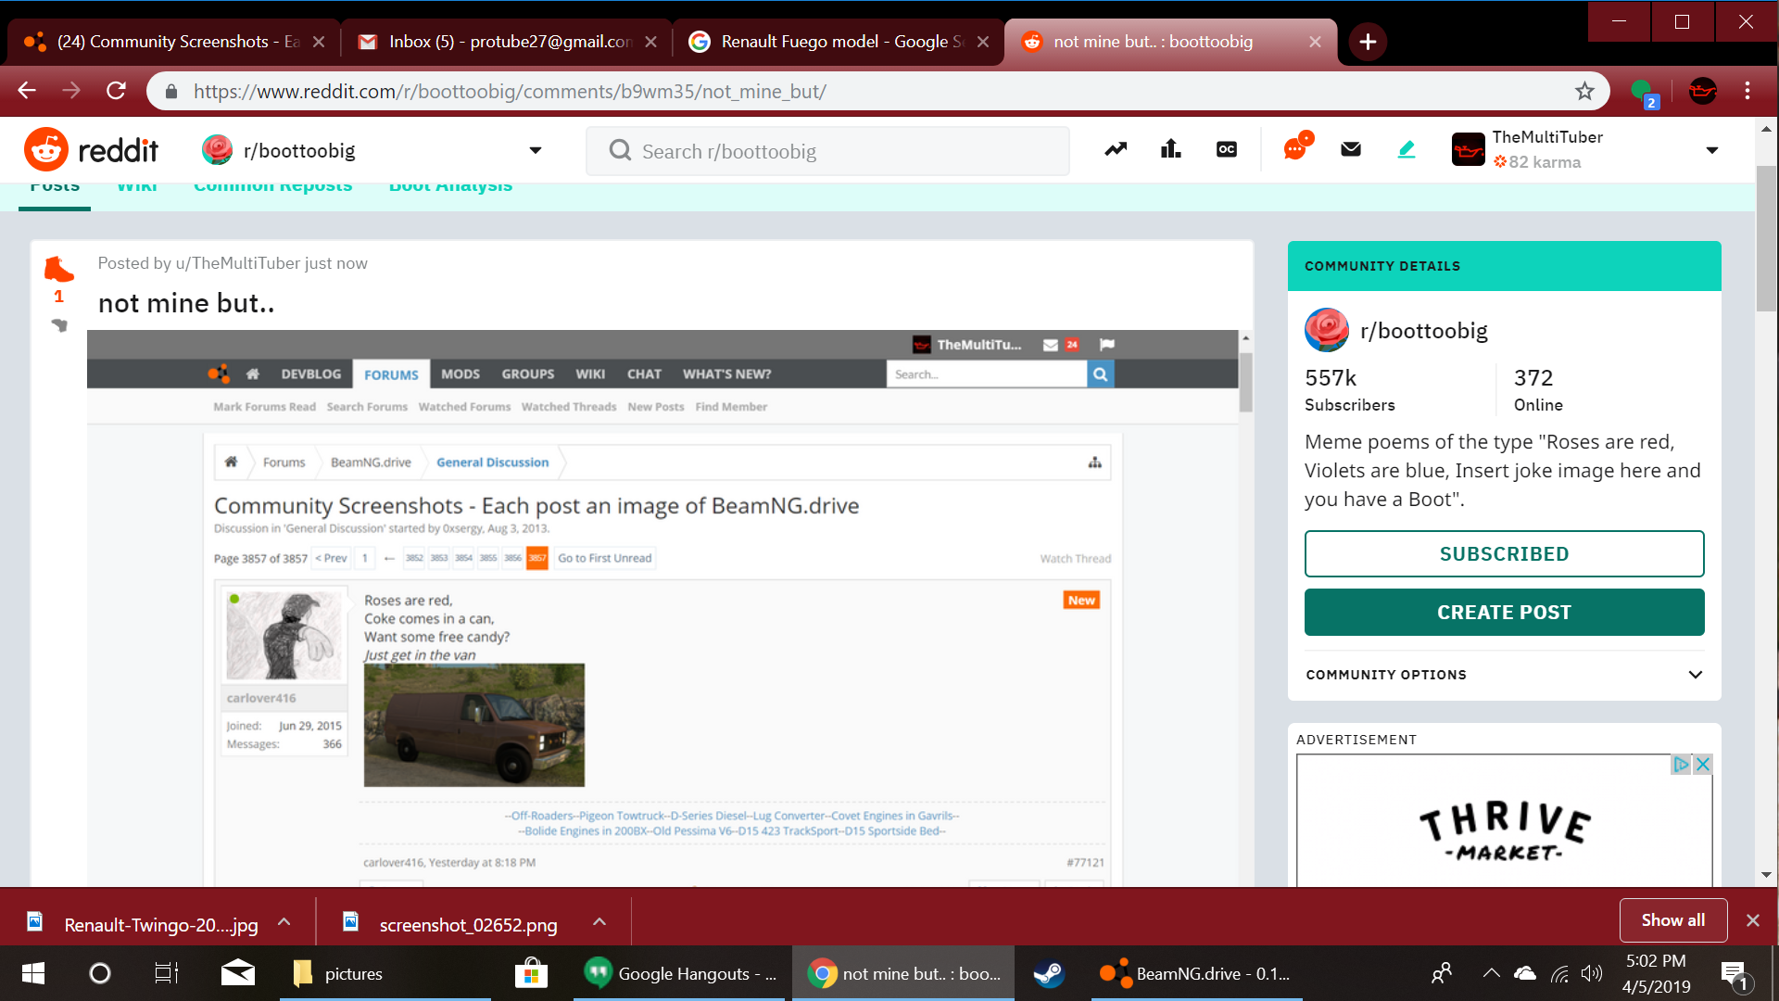Upvote the post with the boot icon
Image resolution: width=1779 pixels, height=1001 pixels.
58,269
